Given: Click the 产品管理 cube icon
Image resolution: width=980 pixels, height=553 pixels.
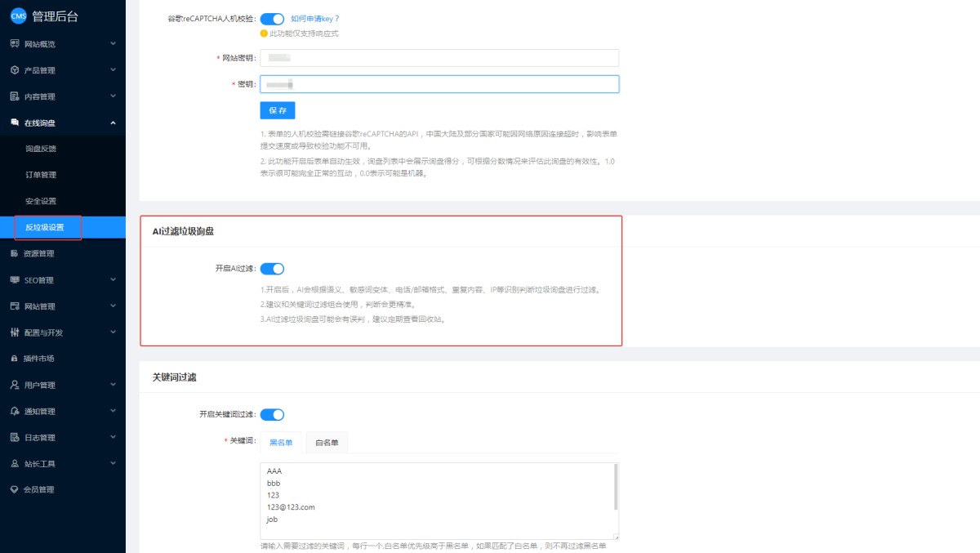Looking at the screenshot, I should coord(15,70).
